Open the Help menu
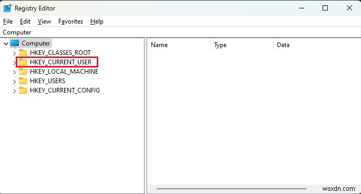The image size is (361, 194). click(x=97, y=21)
